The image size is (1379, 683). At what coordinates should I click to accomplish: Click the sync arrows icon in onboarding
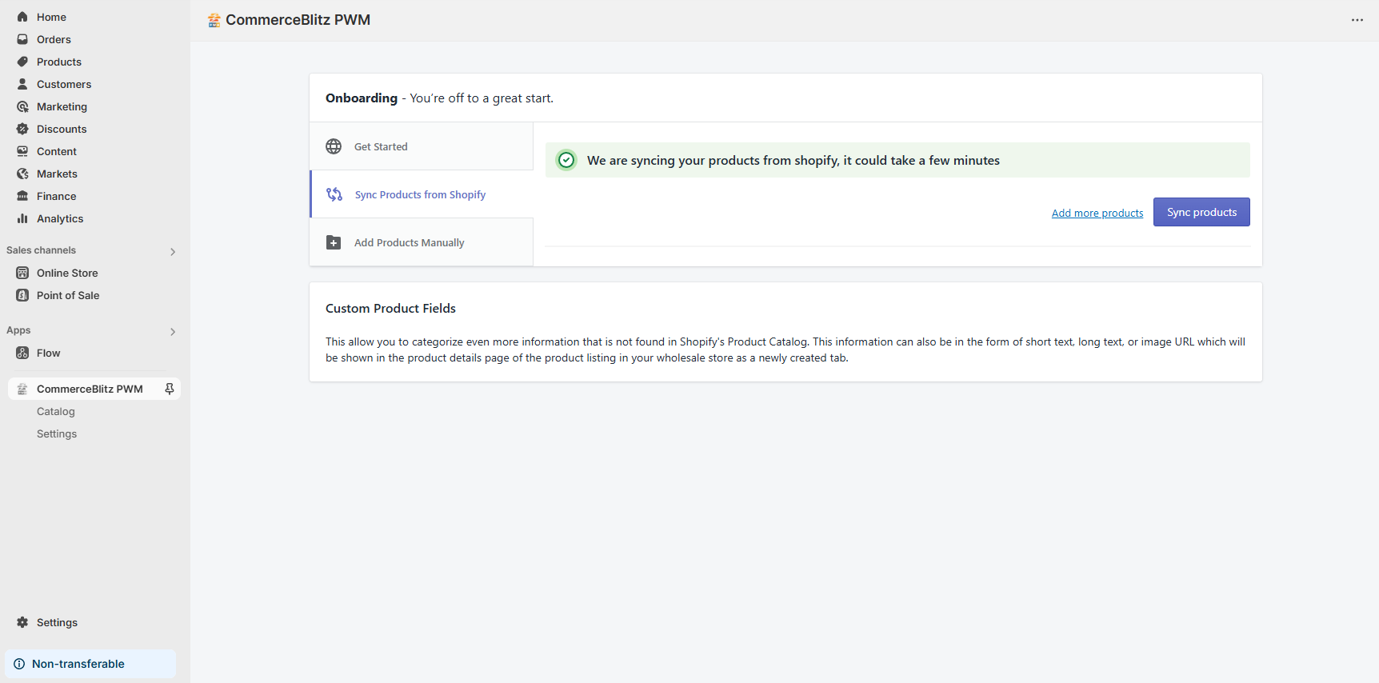point(334,194)
